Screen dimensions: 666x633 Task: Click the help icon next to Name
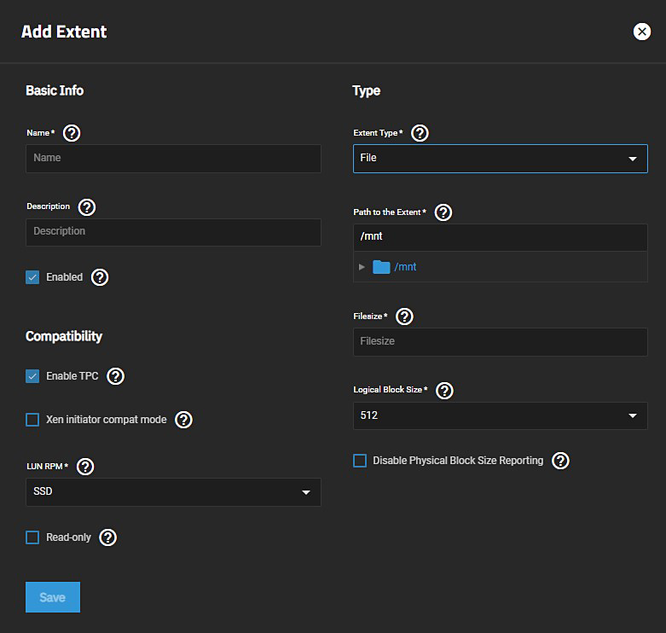point(72,133)
